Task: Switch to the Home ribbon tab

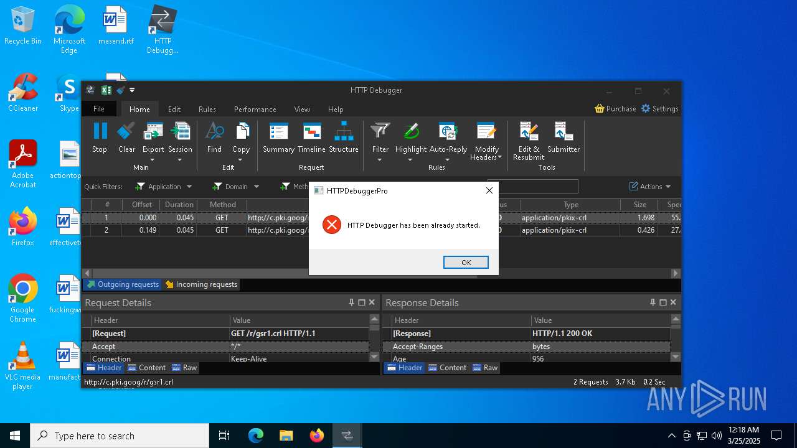Action: pos(139,109)
